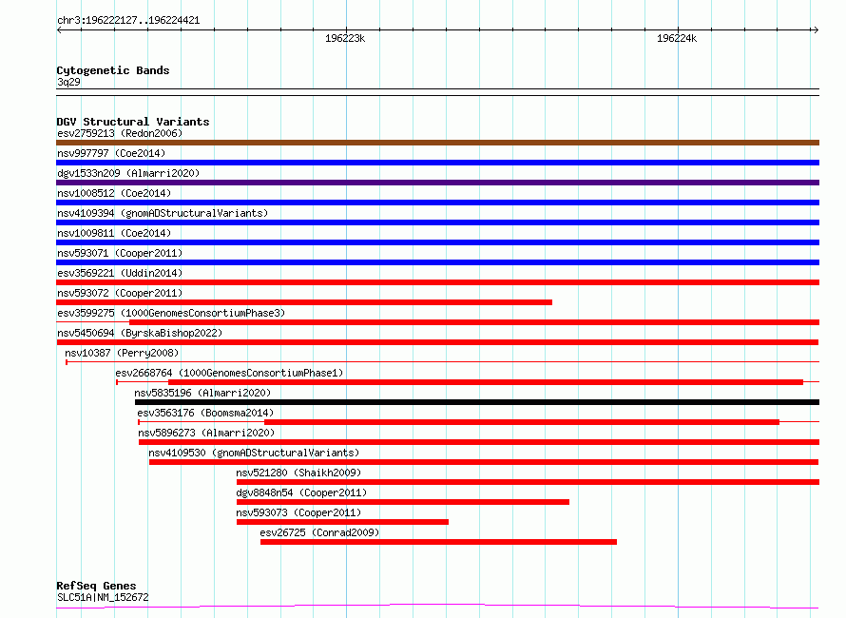
Task: Open esv3599275 (1000GenomesConsortiumPhase3) label
Action: pyautogui.click(x=171, y=313)
